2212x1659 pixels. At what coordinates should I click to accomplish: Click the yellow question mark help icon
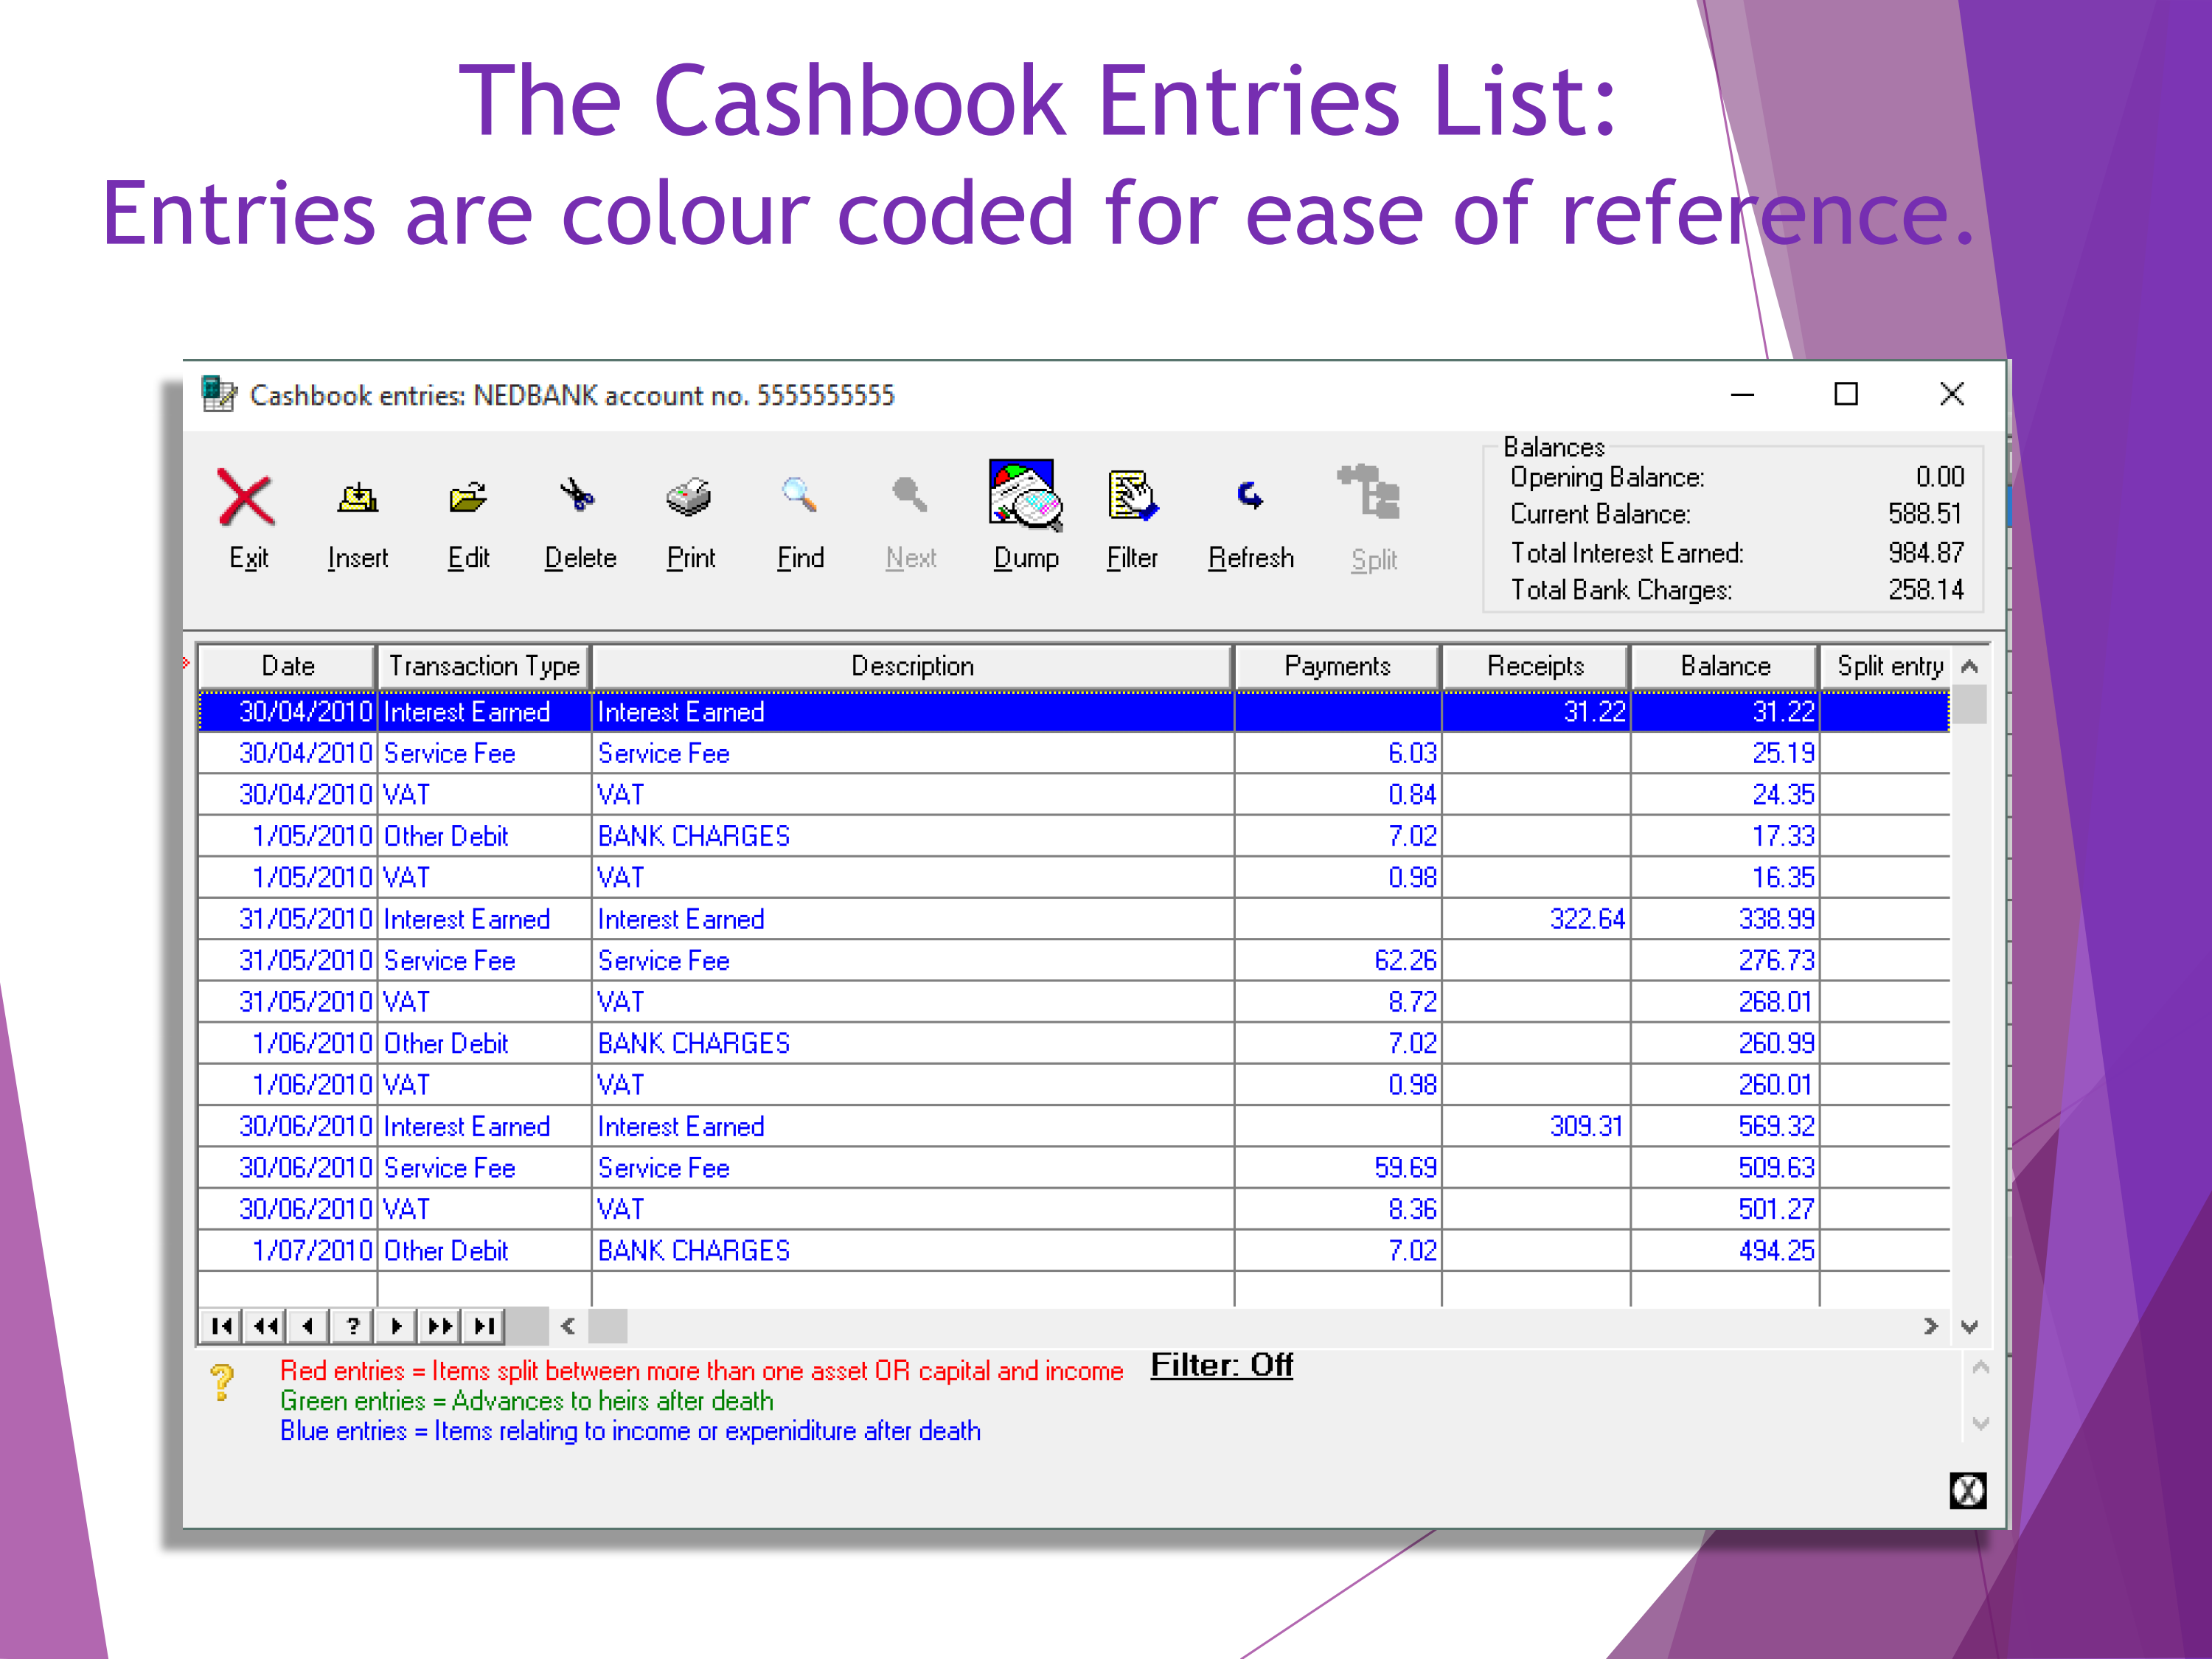pyautogui.click(x=223, y=1383)
